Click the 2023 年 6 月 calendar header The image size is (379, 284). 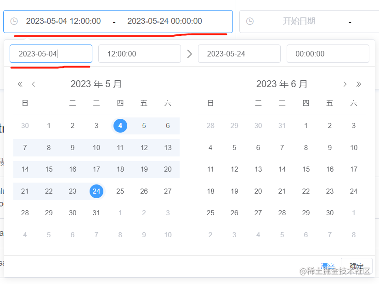point(282,84)
